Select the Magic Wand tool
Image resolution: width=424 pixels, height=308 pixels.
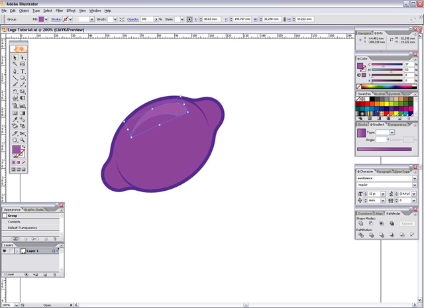[15, 64]
